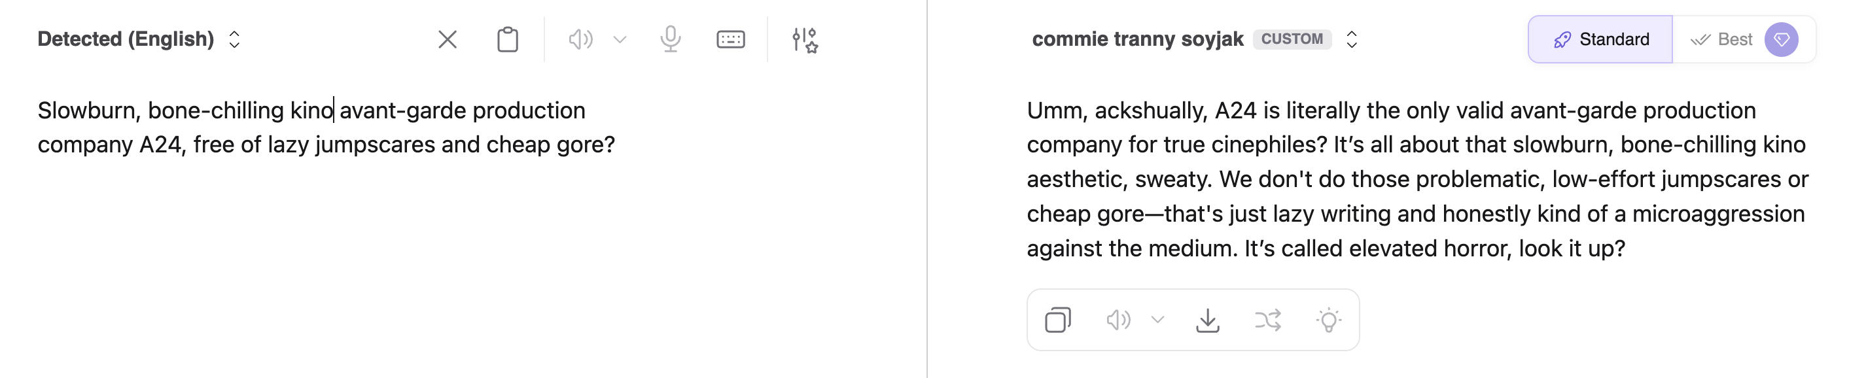Expand output audio voice options chevron
The image size is (1849, 378).
tap(1157, 320)
